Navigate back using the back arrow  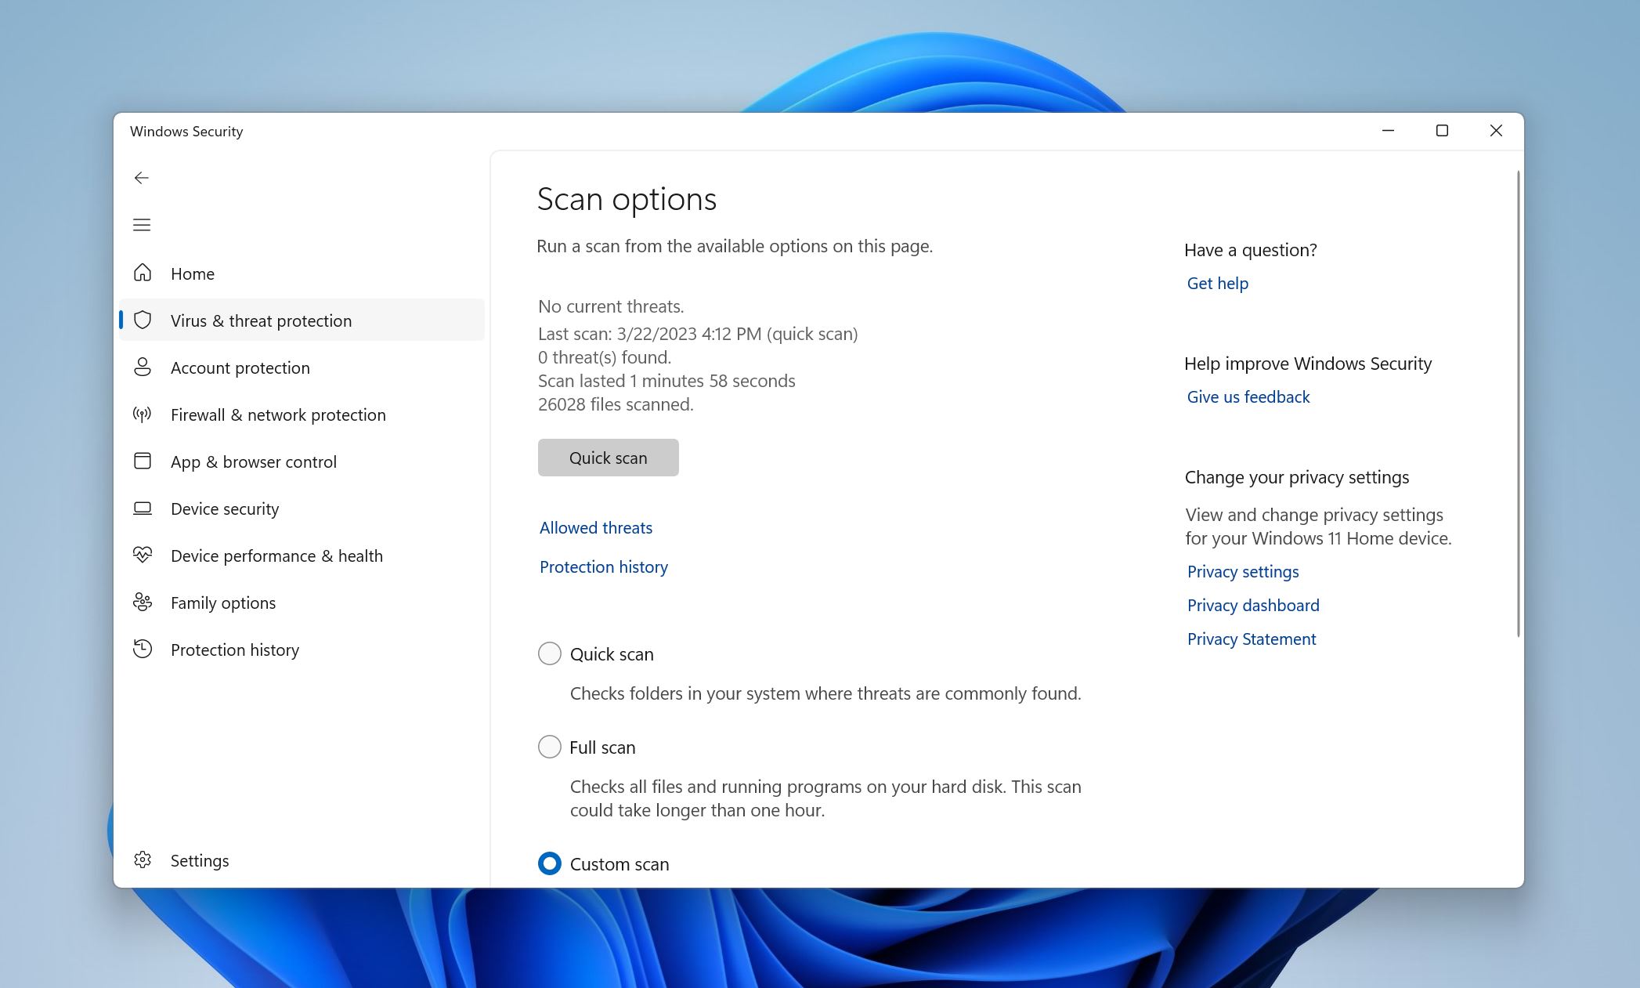click(140, 177)
